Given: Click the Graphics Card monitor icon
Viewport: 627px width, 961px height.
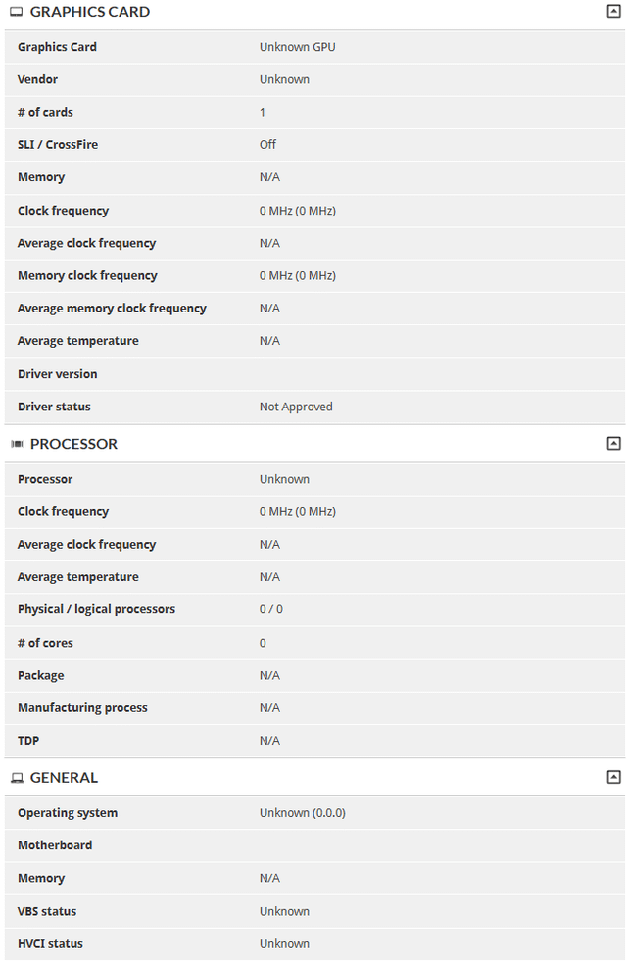Looking at the screenshot, I should (17, 12).
